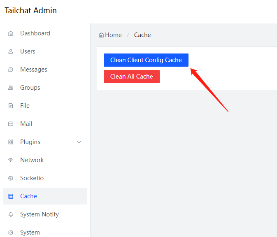Click the Messages chat bubble icon
The width and height of the screenshot is (277, 237).
pyautogui.click(x=11, y=70)
